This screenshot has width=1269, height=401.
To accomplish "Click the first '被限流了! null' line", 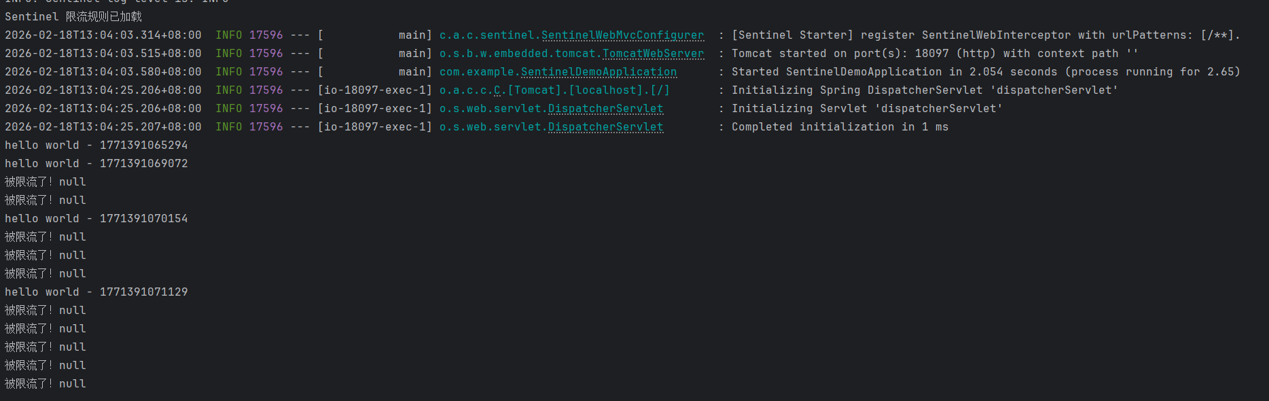I will [x=46, y=182].
